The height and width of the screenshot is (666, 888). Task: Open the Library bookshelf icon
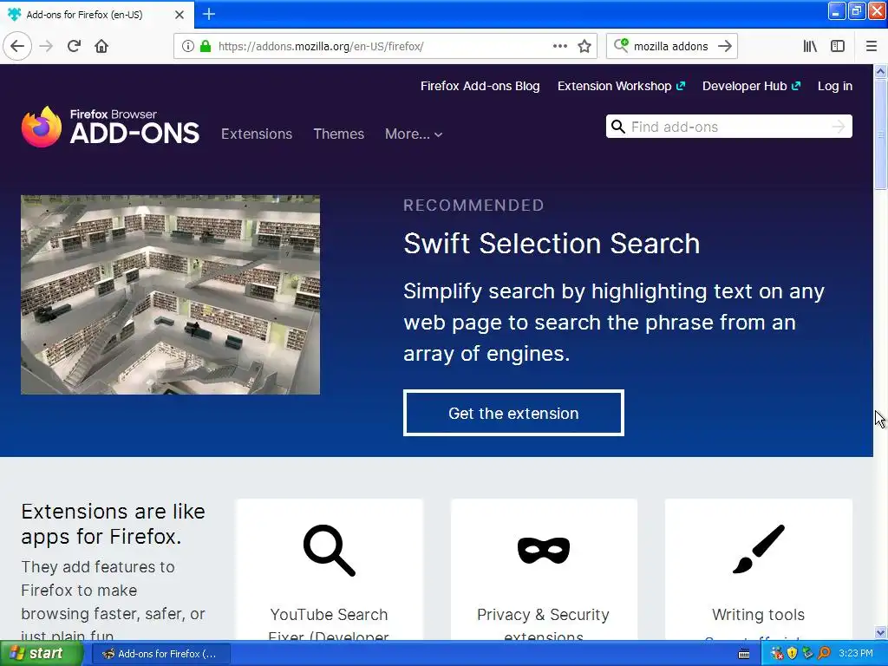810,46
